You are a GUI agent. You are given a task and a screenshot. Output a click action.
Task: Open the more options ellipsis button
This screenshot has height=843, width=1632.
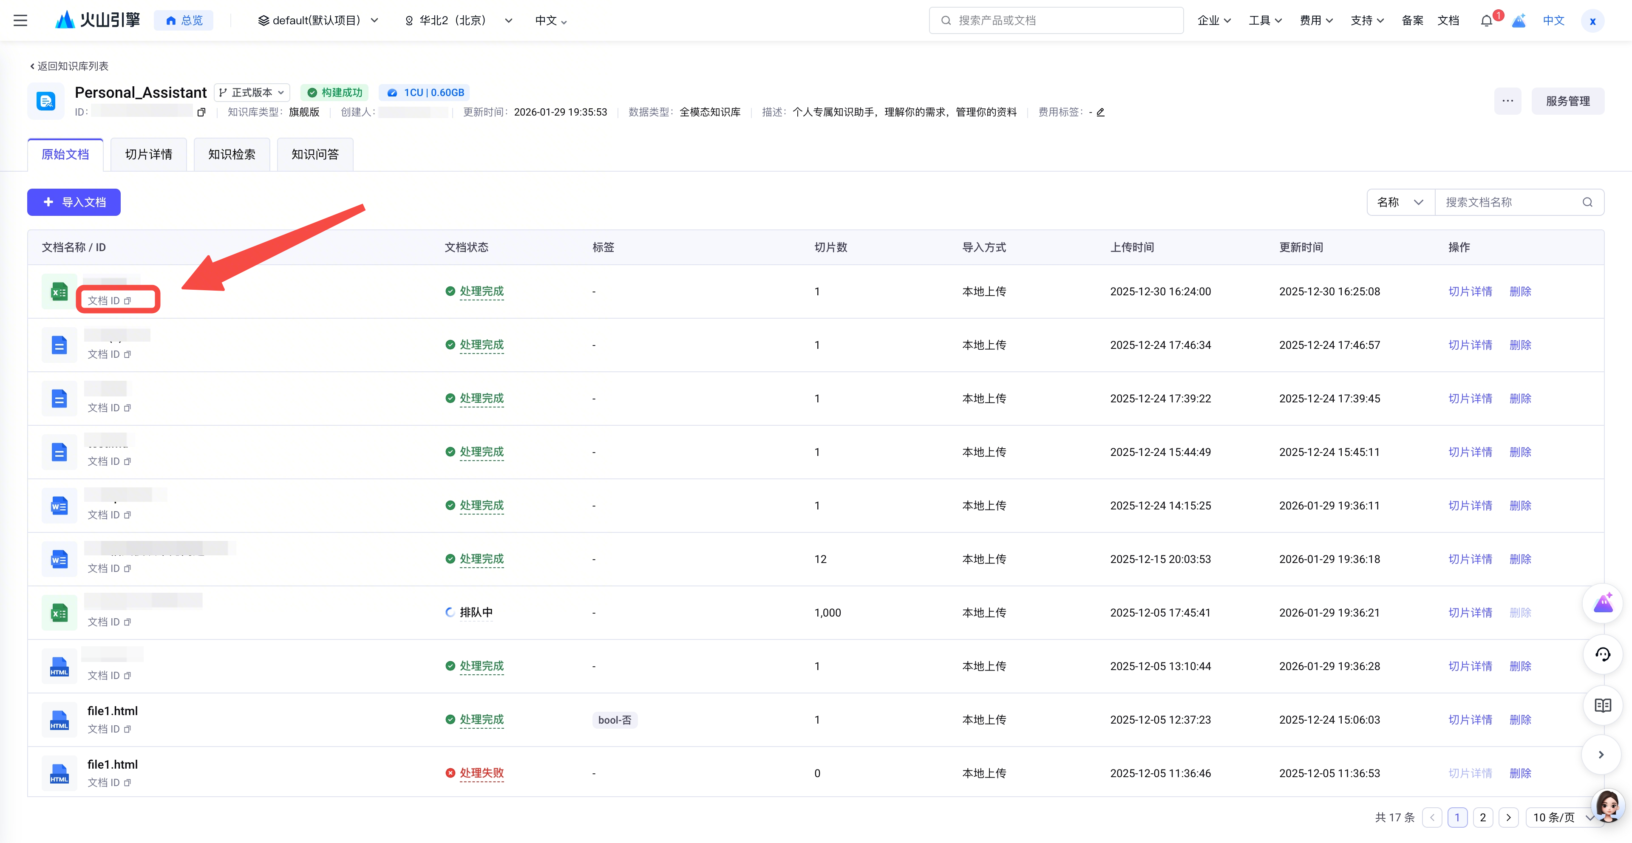[x=1507, y=101]
